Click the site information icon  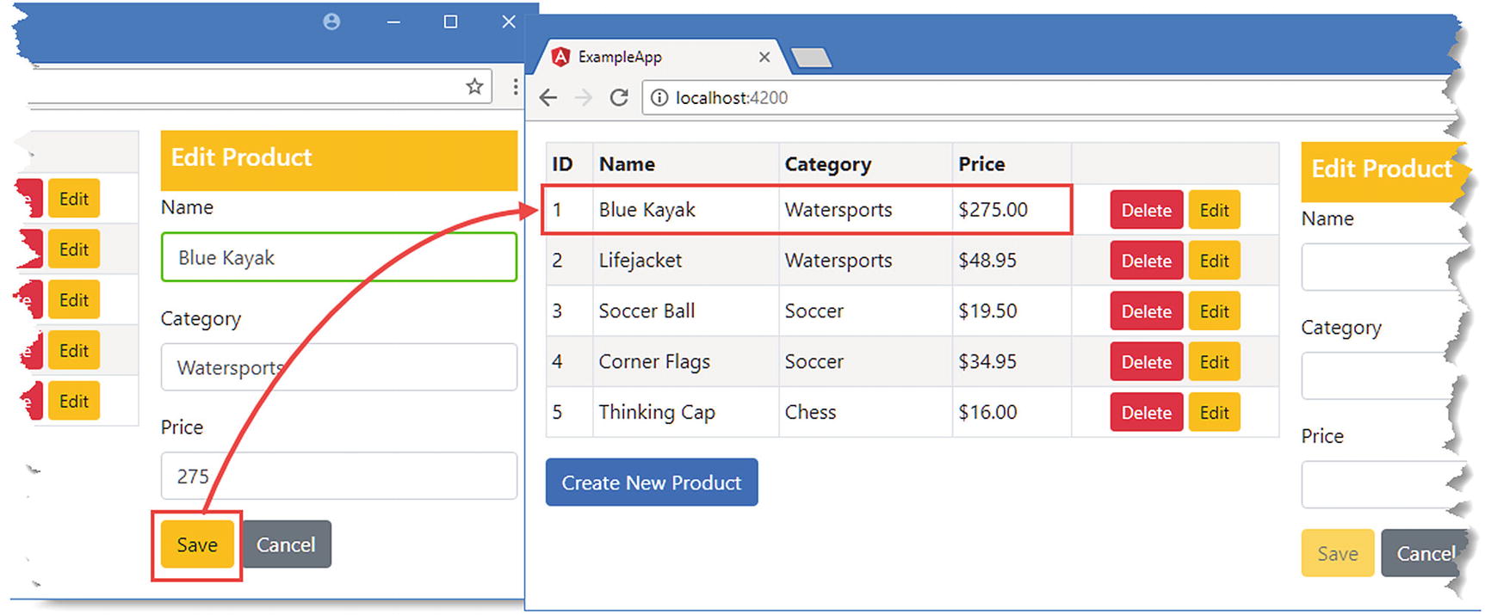(x=659, y=97)
